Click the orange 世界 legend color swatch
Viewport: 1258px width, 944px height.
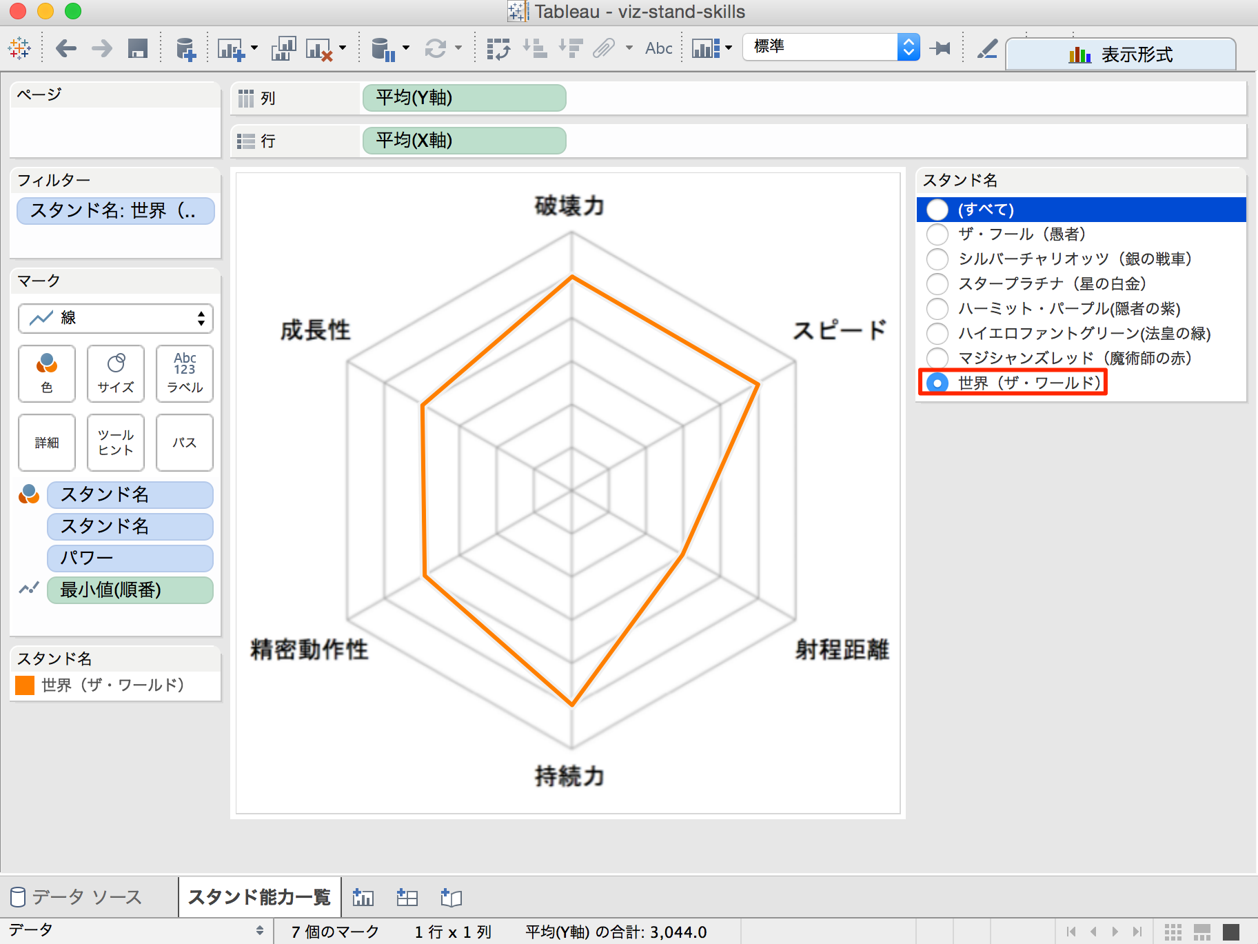(25, 685)
